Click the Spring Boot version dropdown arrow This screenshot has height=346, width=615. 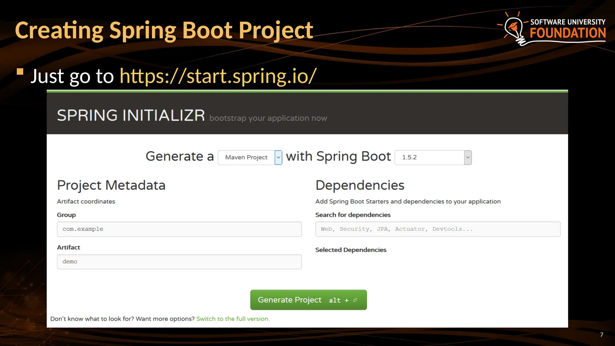coord(468,157)
